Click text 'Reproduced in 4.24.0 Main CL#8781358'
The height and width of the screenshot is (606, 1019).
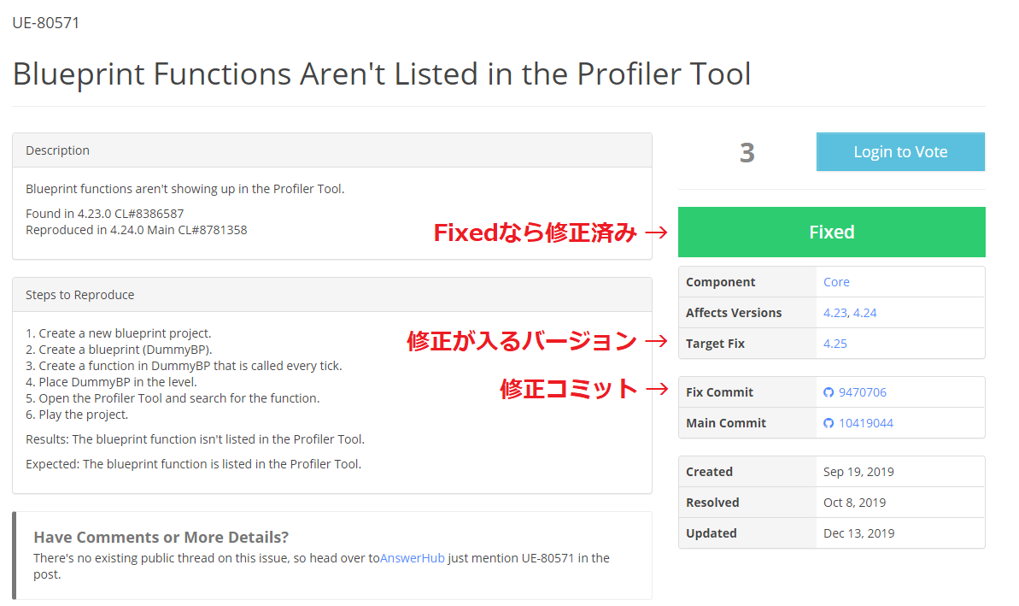coord(137,230)
